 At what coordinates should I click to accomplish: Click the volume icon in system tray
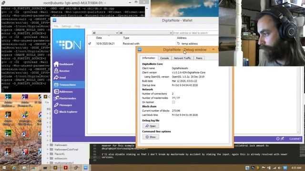(x=279, y=168)
